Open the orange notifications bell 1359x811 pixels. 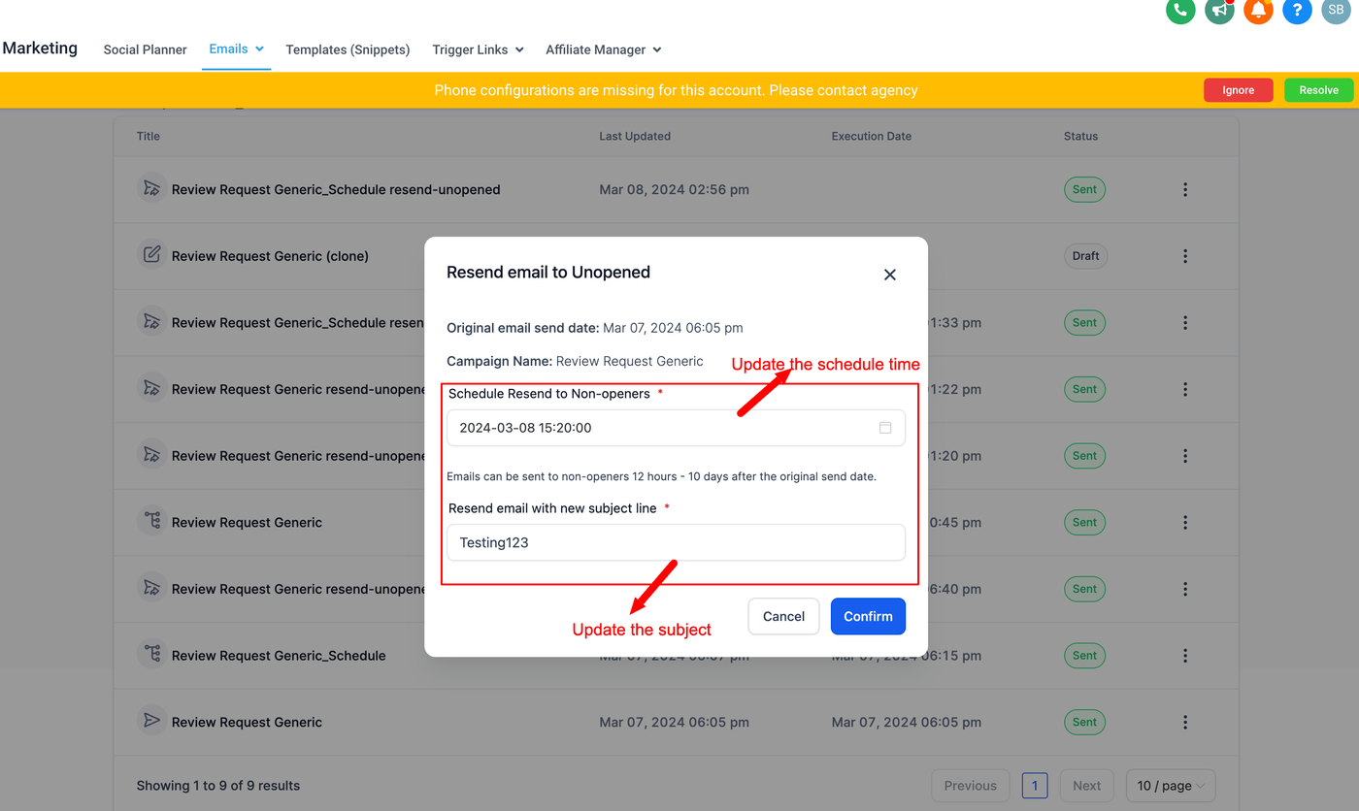click(x=1258, y=11)
